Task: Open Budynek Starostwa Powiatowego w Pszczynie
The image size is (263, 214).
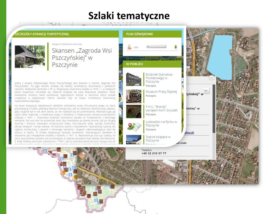Action: 159,78
